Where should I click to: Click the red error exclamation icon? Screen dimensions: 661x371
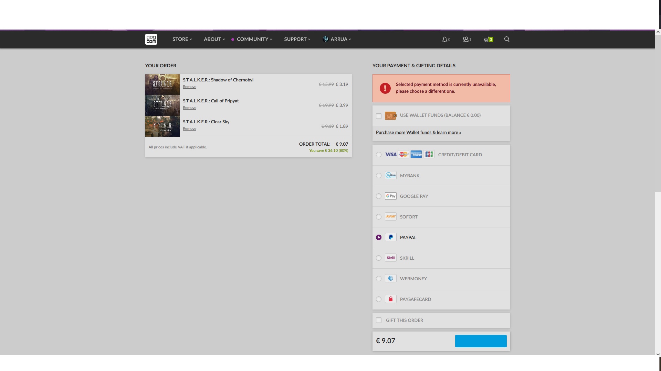(x=385, y=88)
